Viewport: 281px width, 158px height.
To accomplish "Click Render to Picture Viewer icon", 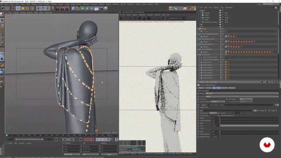I will pyautogui.click(x=62, y=8).
